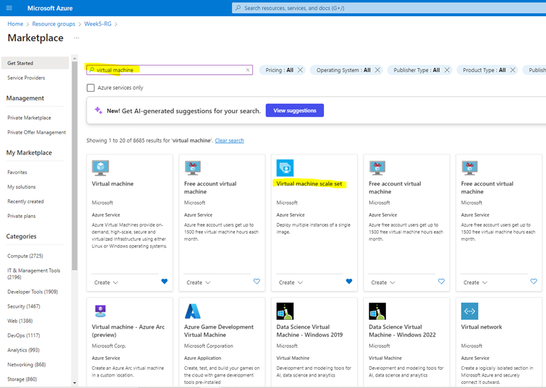Filter by DevOps (1117) category
Screen dimensions: 546x388
click(x=24, y=335)
